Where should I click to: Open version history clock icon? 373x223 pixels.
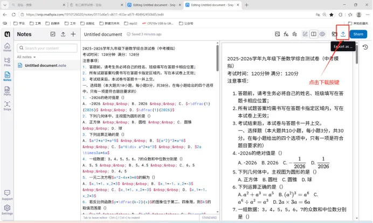pos(365,47)
